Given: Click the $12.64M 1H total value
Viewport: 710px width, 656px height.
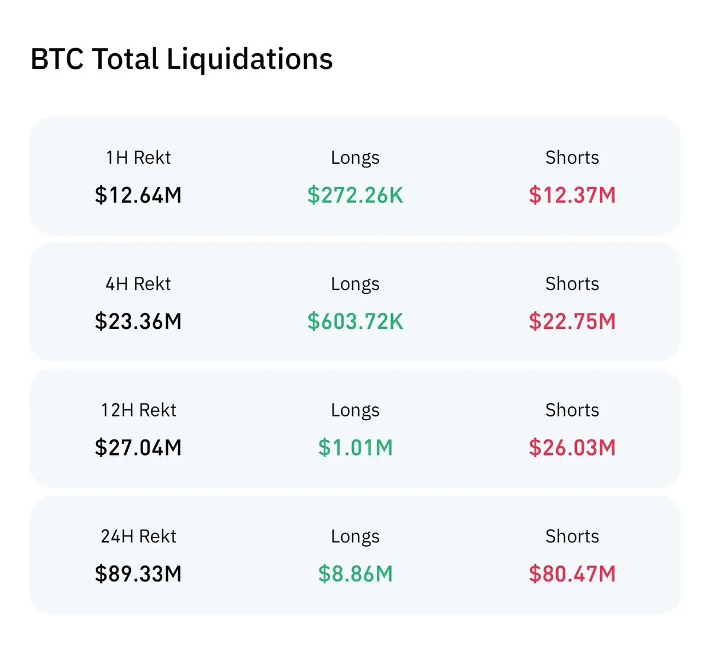Looking at the screenshot, I should click(138, 195).
